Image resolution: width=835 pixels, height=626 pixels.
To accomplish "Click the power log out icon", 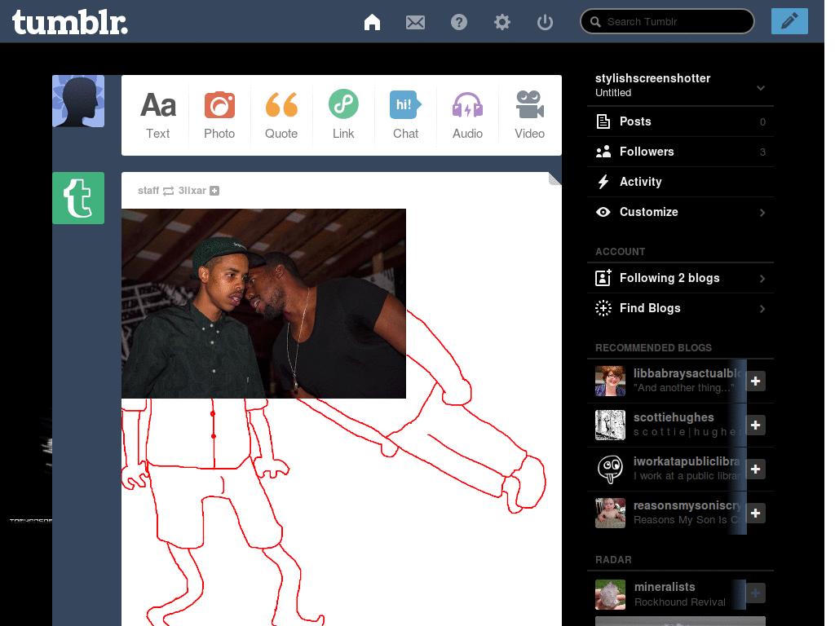I will [x=545, y=22].
